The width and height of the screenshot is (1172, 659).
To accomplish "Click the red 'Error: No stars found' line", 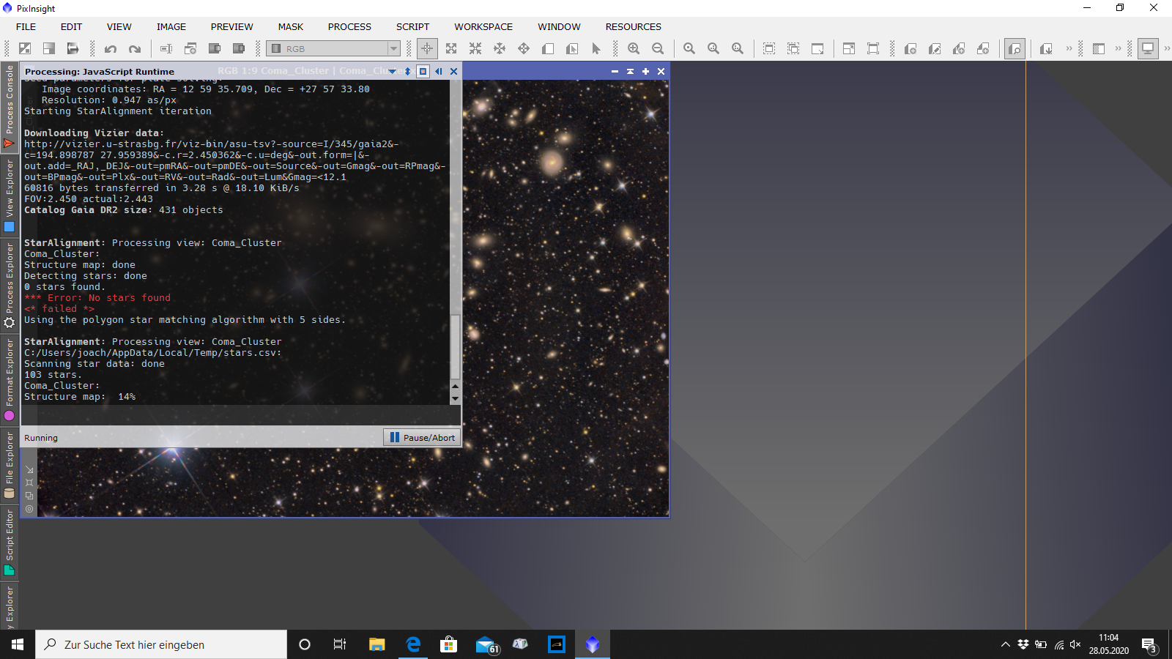I will coord(97,298).
